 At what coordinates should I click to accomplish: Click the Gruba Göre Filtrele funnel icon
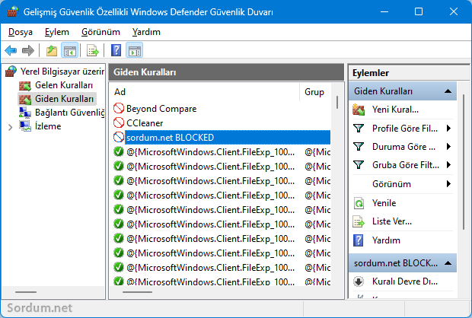(x=359, y=165)
